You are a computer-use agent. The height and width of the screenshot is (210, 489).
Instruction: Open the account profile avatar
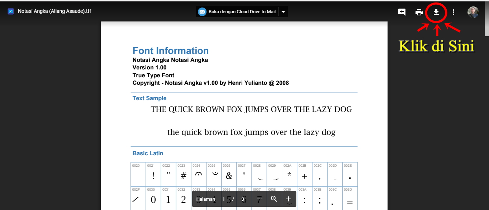pos(473,12)
